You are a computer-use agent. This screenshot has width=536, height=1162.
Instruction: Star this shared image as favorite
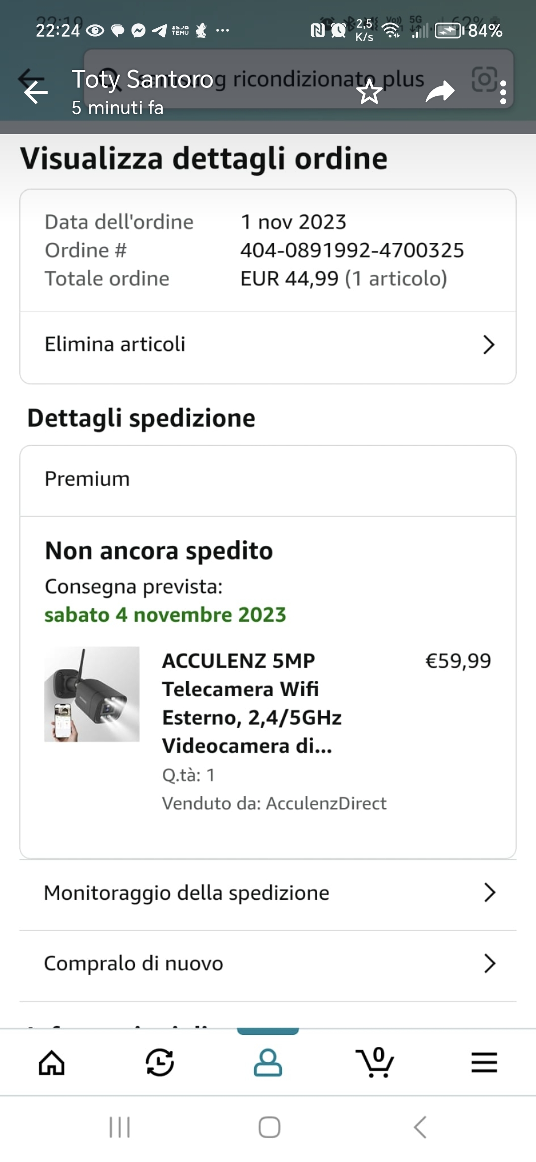coord(369,92)
